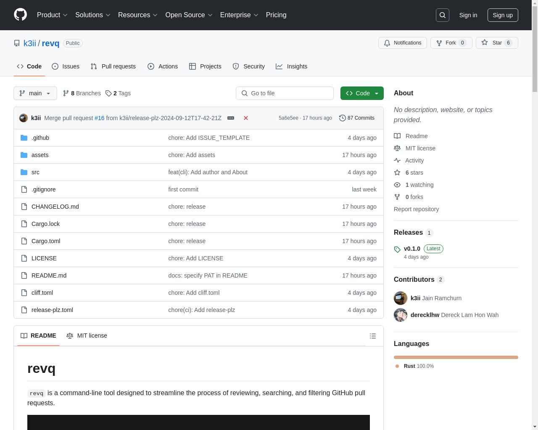Switch to the Actions tab
The image size is (538, 430).
163,66
